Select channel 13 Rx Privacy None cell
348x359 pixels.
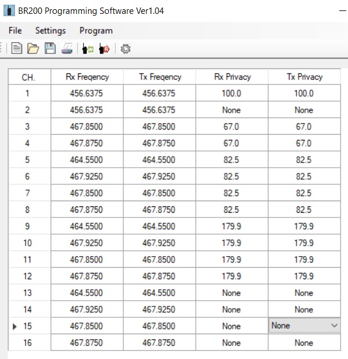coord(232,293)
